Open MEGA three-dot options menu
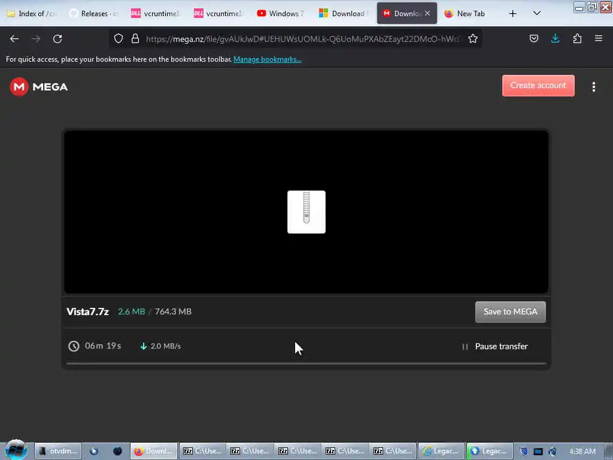The height and width of the screenshot is (460, 613). (x=594, y=87)
